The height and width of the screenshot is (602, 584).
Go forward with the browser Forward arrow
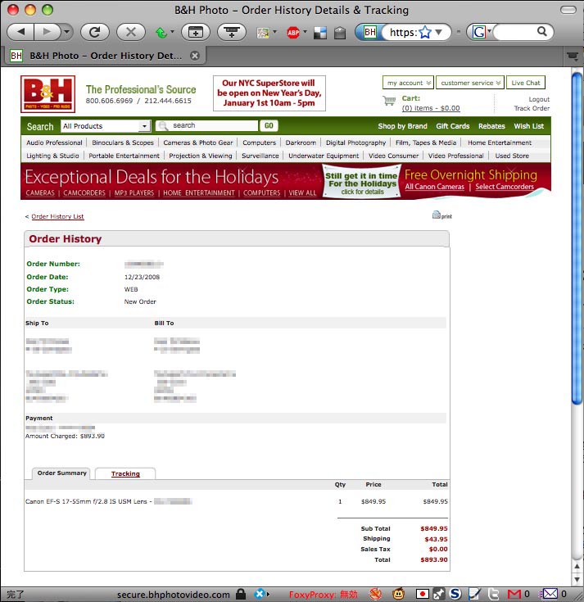(47, 32)
